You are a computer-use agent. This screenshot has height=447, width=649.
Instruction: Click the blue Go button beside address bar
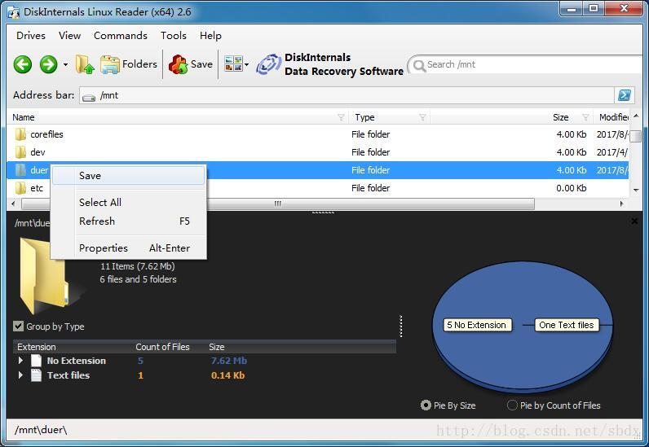pos(625,95)
